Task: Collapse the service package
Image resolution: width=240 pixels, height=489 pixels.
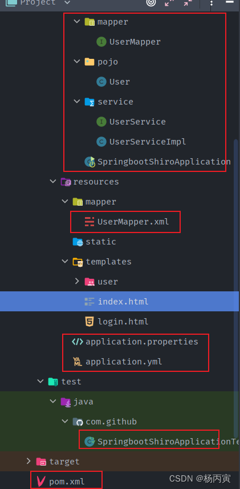Action: click(77, 101)
